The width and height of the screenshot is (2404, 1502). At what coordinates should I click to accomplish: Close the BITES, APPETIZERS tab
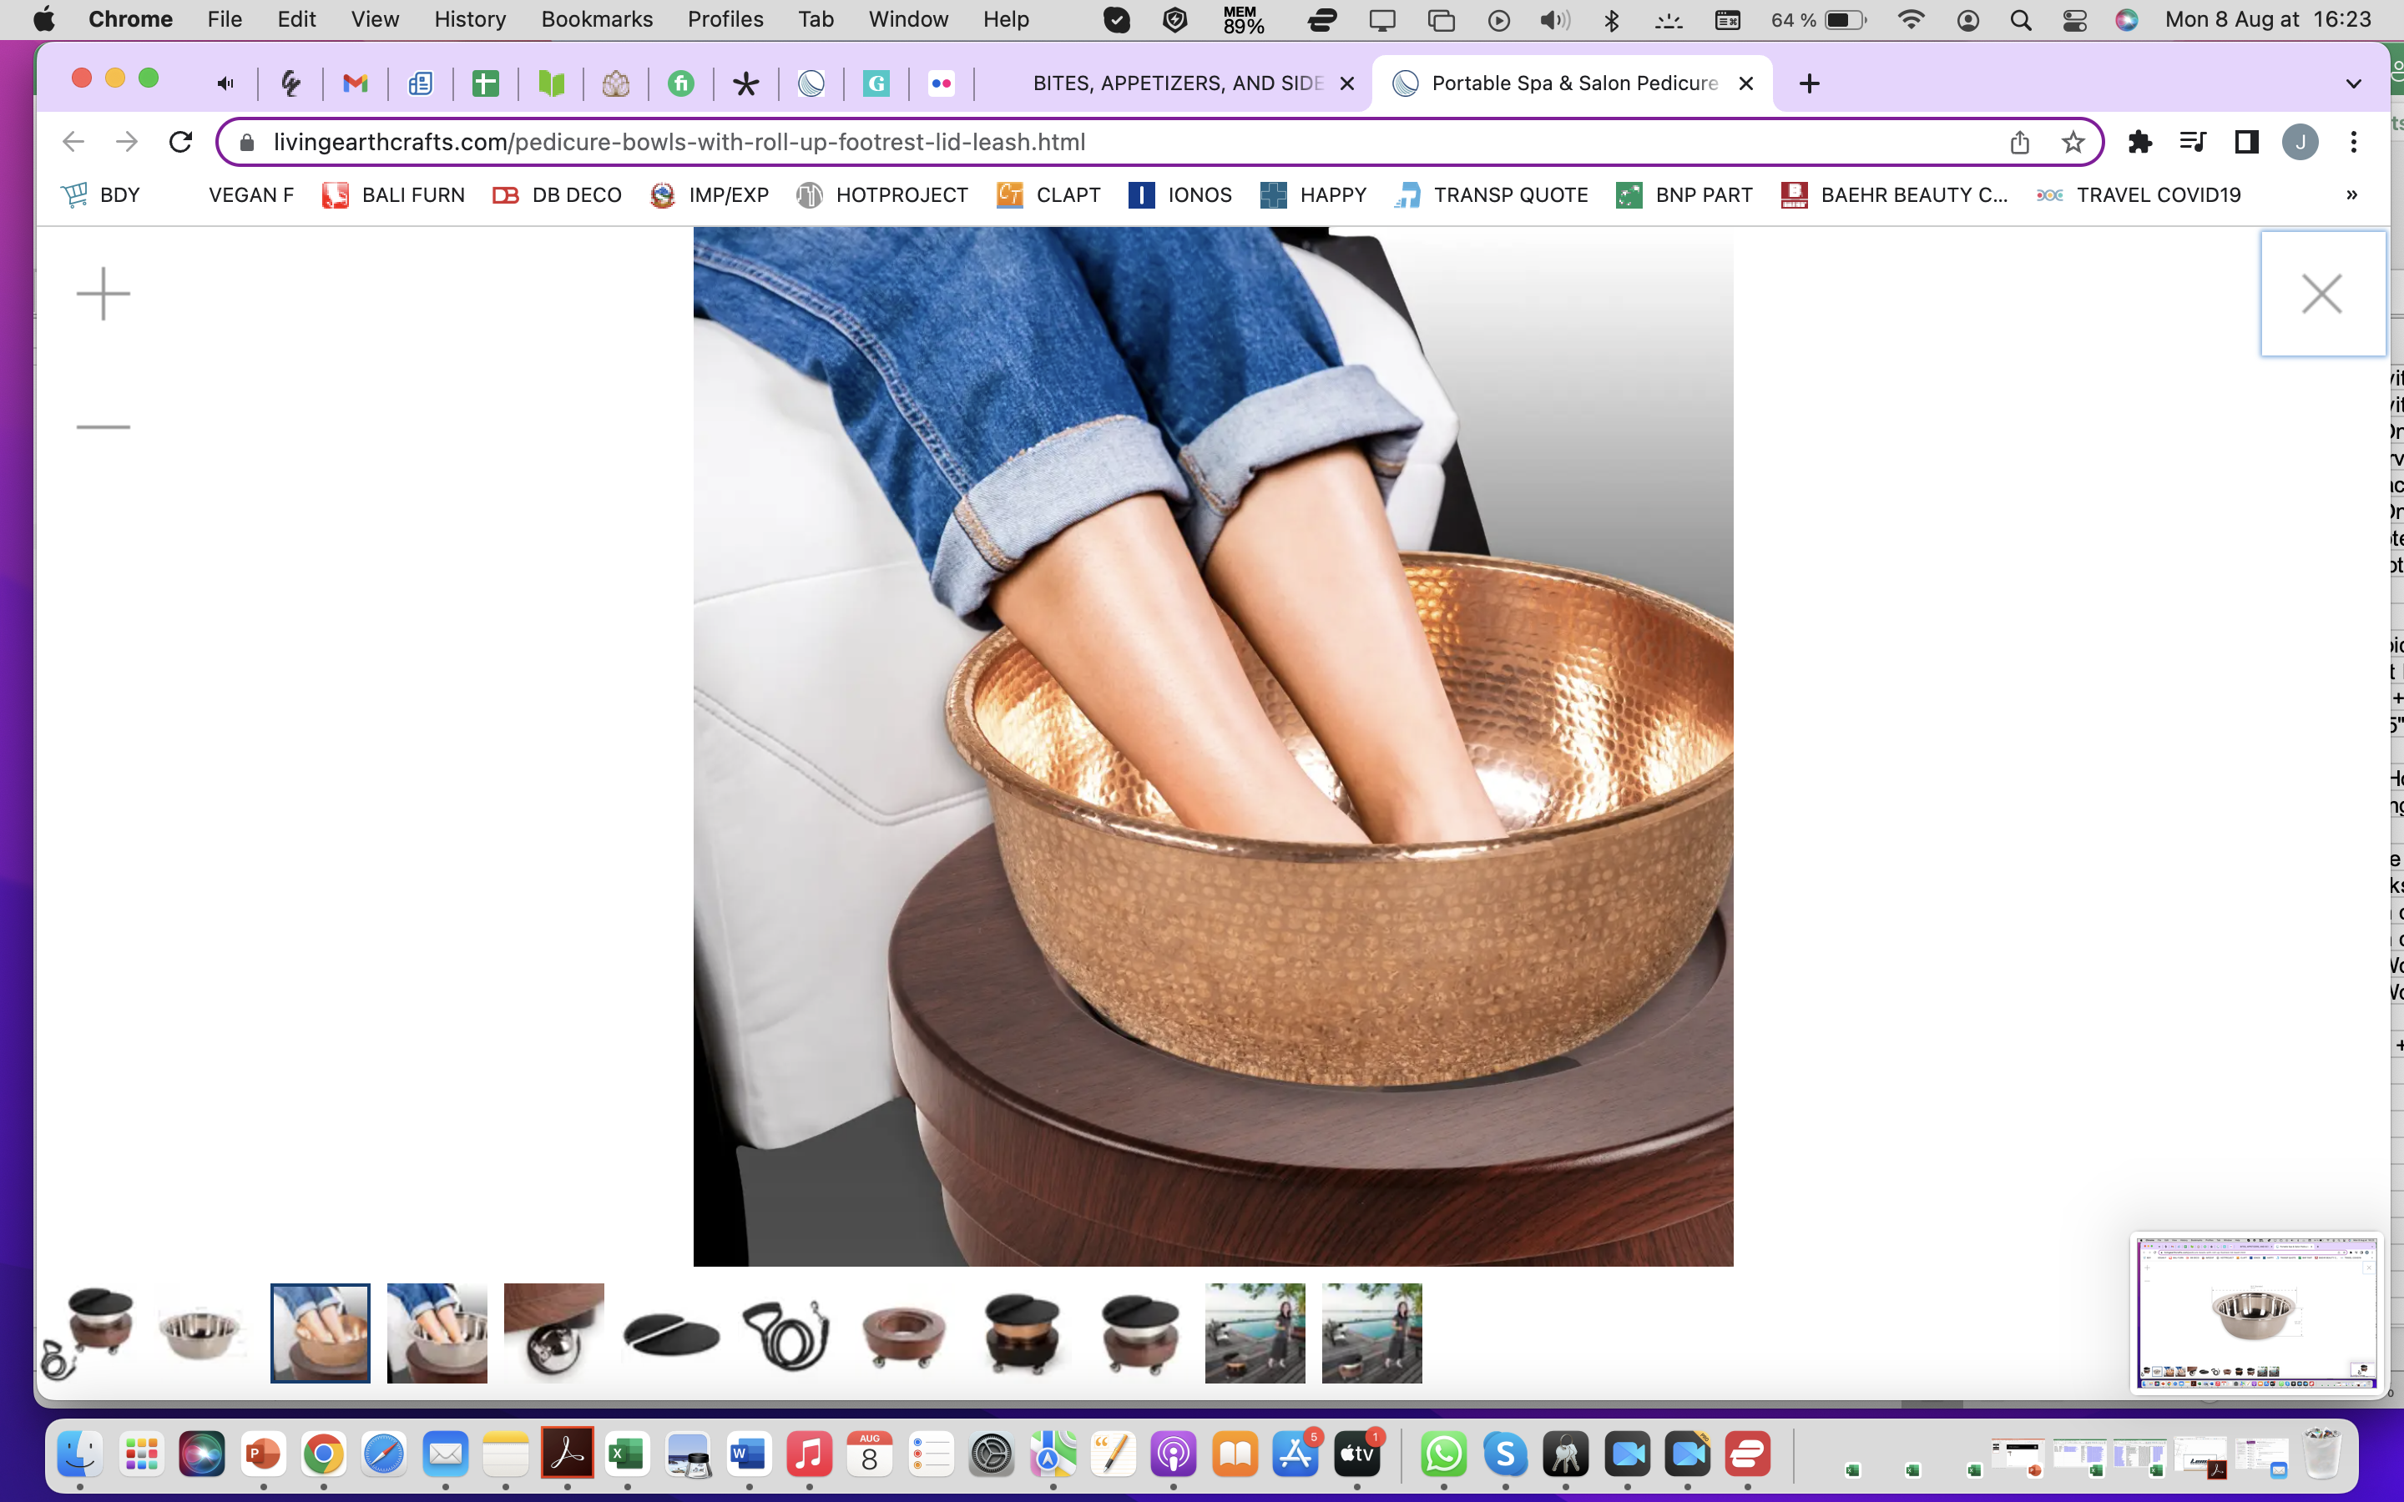coord(1347,83)
